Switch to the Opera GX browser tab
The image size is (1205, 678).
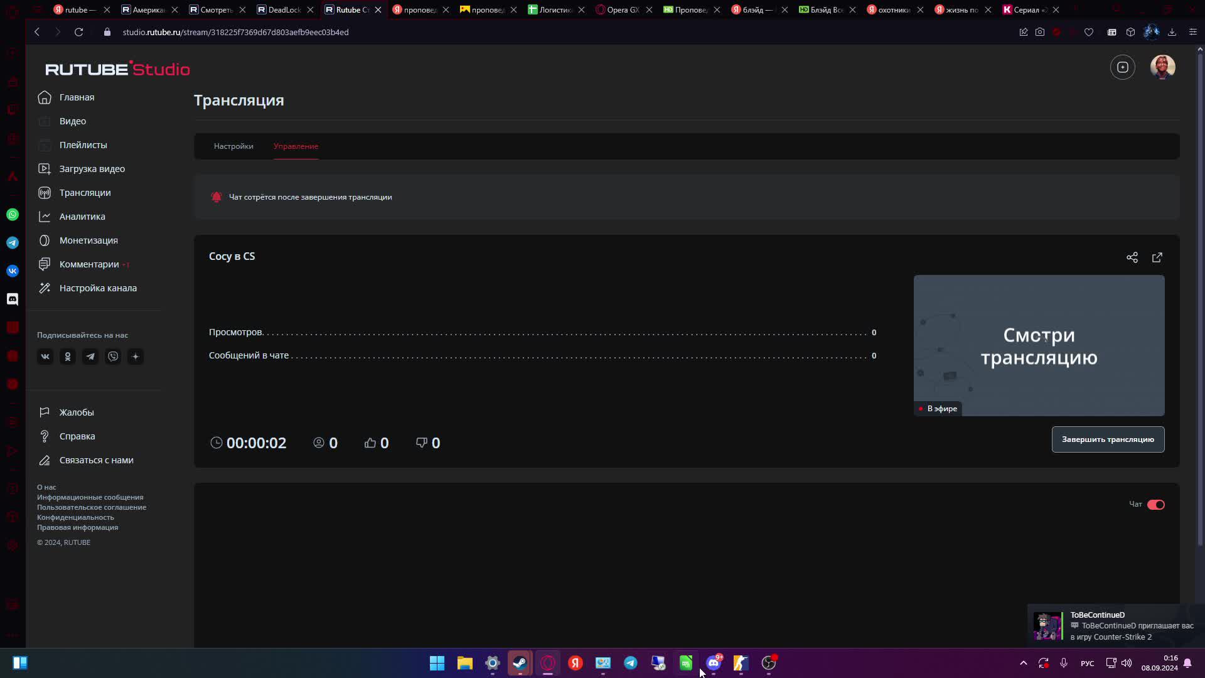(623, 9)
